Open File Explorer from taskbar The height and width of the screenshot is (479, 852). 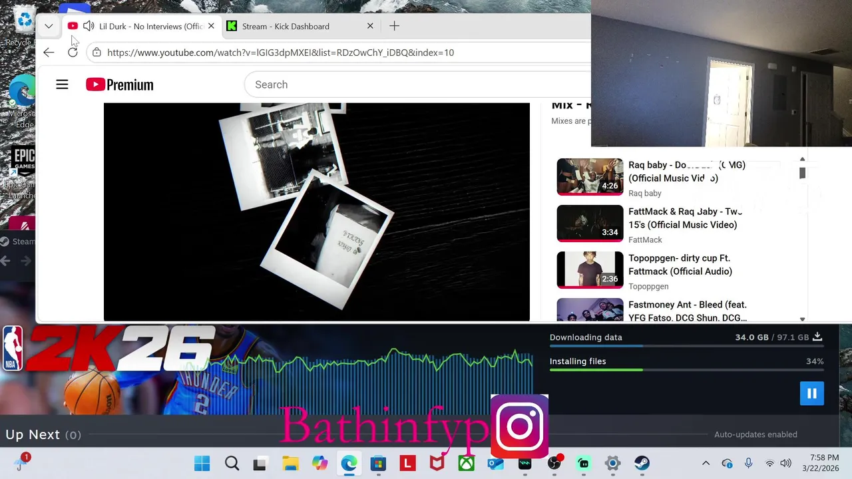pyautogui.click(x=290, y=463)
